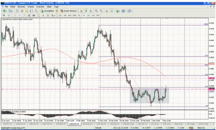Click the V: 2240 volume status value
The height and width of the screenshot is (130, 216).
[x=181, y=128]
